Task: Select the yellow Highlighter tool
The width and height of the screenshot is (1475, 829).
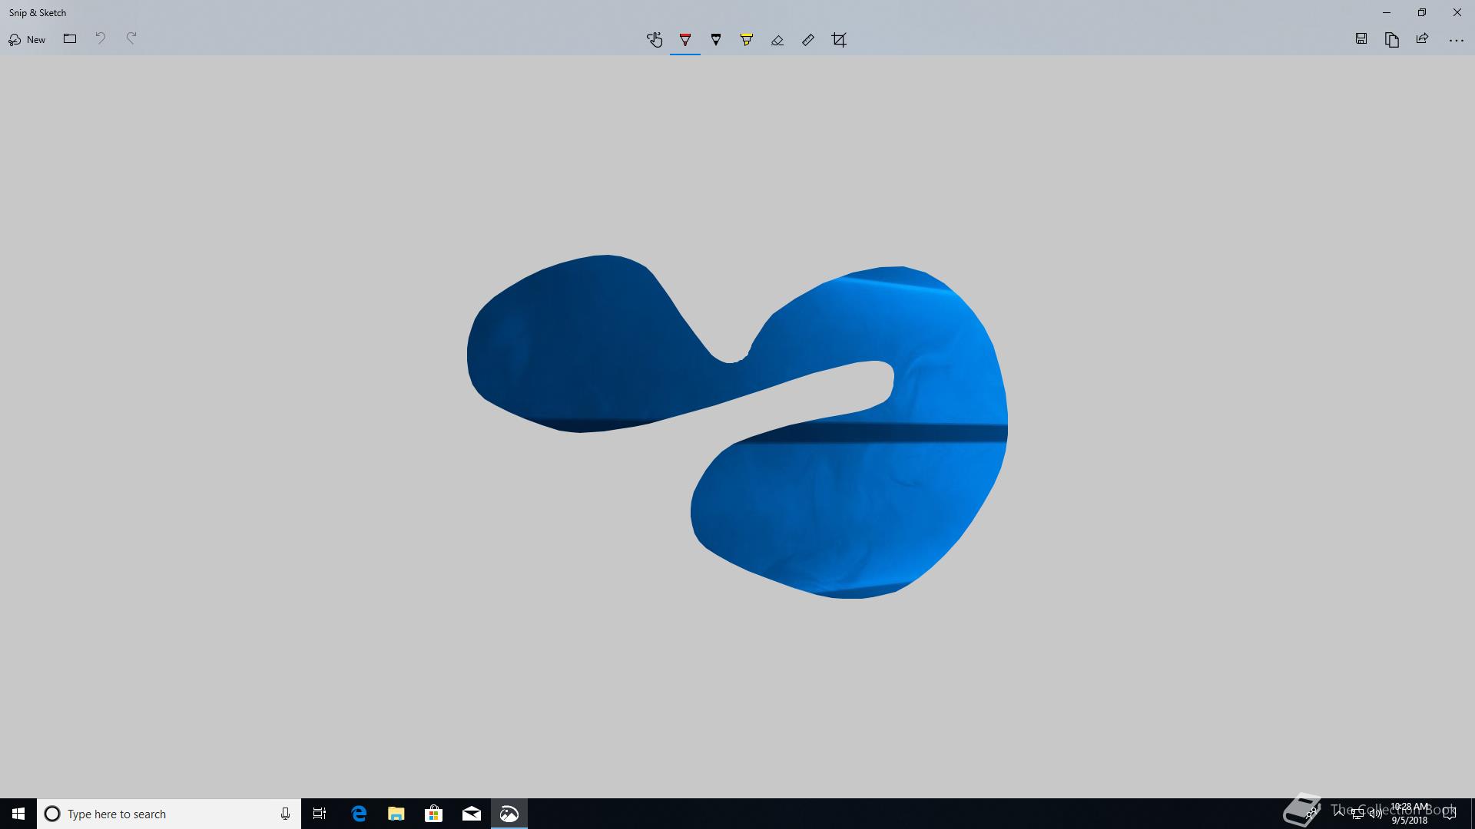Action: pos(747,40)
